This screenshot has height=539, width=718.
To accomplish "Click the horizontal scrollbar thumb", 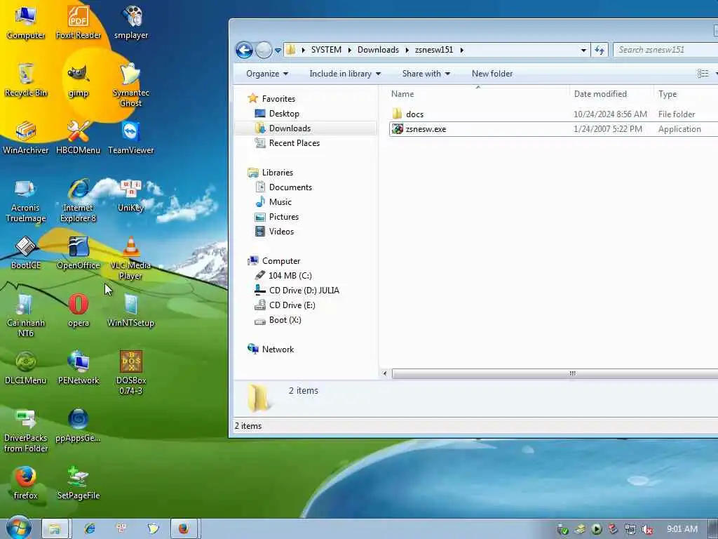I will 555,373.
